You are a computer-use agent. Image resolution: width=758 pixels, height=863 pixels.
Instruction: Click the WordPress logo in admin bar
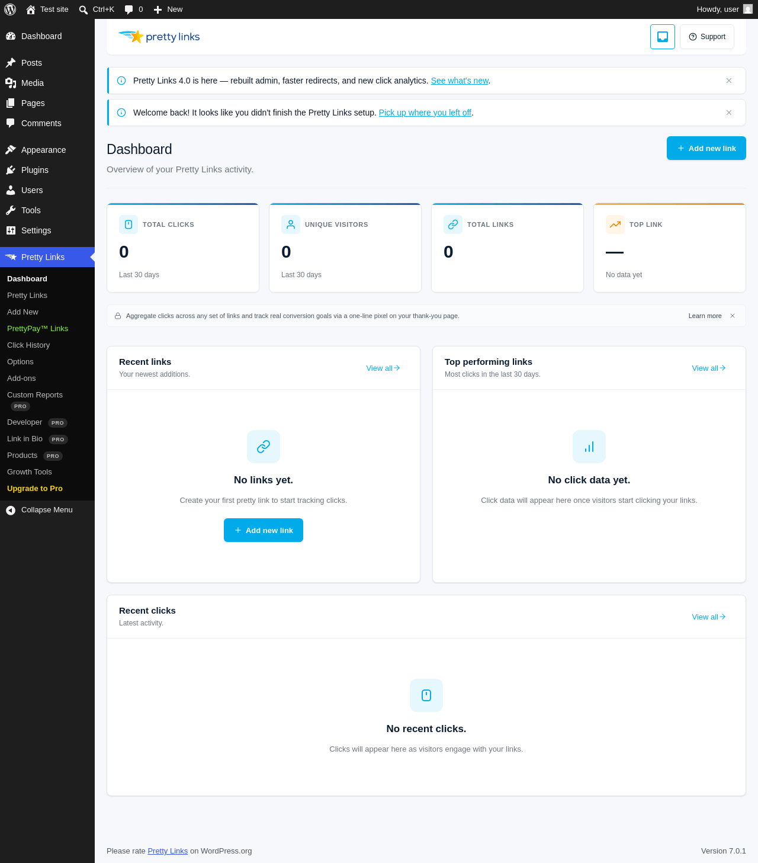tap(10, 9)
